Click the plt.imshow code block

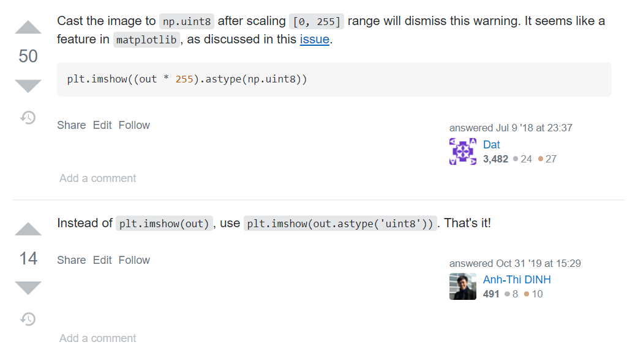pyautogui.click(x=334, y=79)
